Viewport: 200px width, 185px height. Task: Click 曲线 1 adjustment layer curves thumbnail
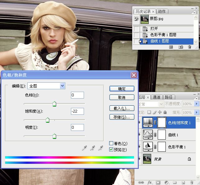(x=148, y=135)
